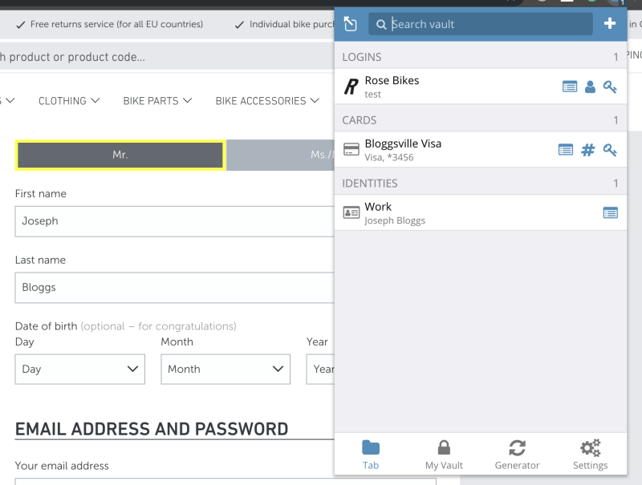Click the IDENTITIES section header
Image resolution: width=642 pixels, height=485 pixels.
click(480, 184)
